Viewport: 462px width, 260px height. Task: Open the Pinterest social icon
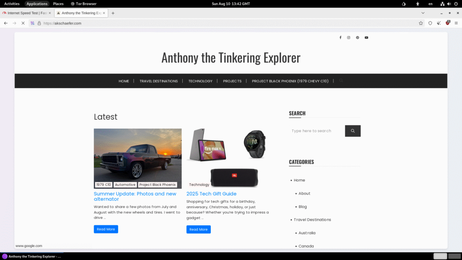pyautogui.click(x=357, y=37)
